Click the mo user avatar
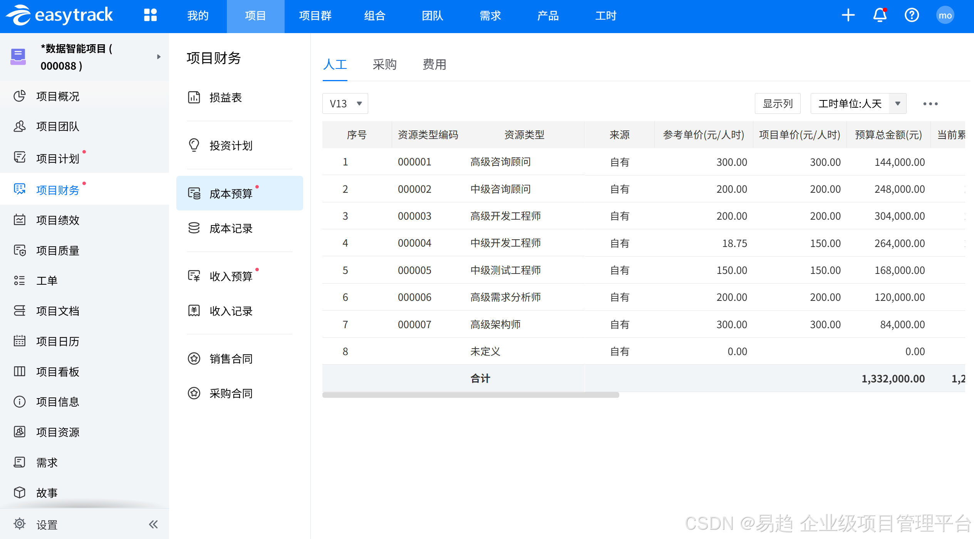Viewport: 974px width, 539px height. 945,15
